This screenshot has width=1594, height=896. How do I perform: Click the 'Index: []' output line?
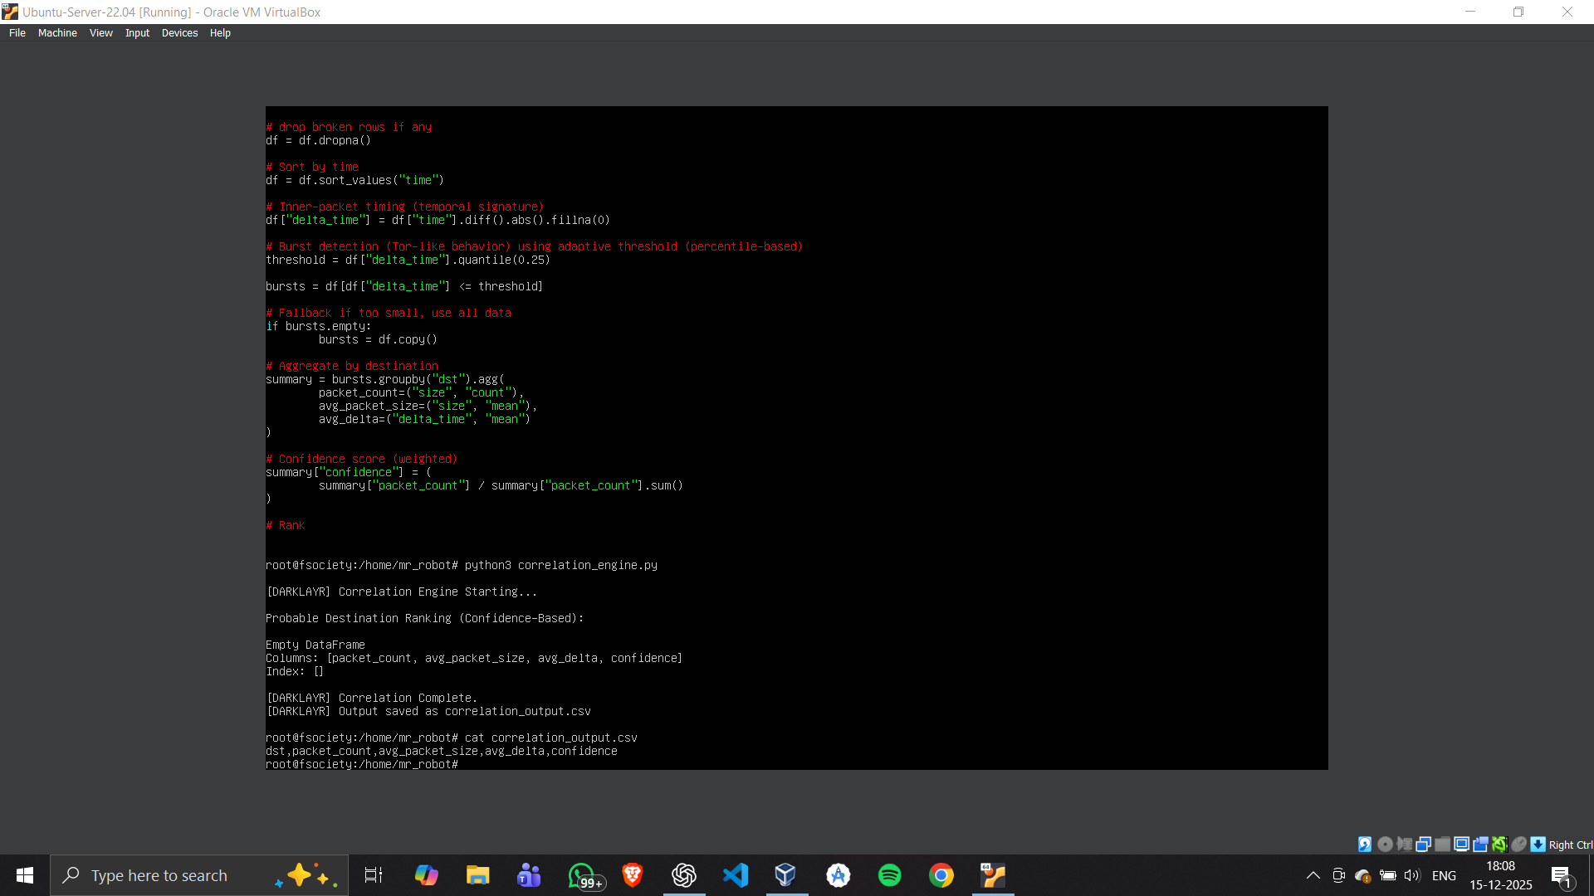click(x=295, y=671)
